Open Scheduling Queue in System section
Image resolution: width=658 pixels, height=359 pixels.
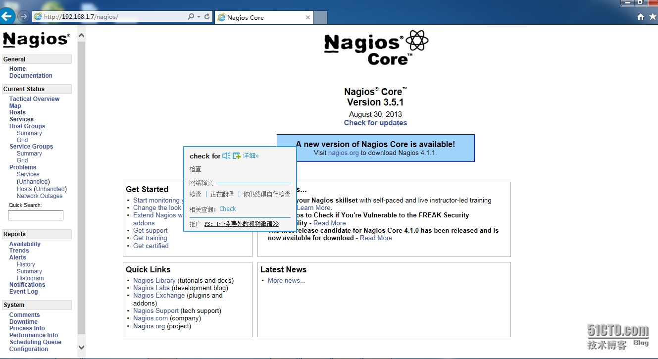pos(35,342)
